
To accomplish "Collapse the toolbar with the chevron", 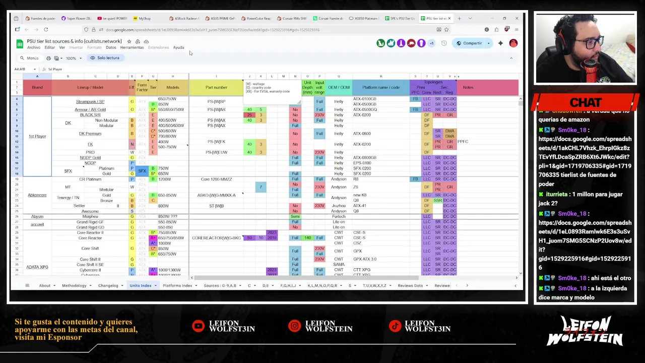I will pyautogui.click(x=511, y=58).
